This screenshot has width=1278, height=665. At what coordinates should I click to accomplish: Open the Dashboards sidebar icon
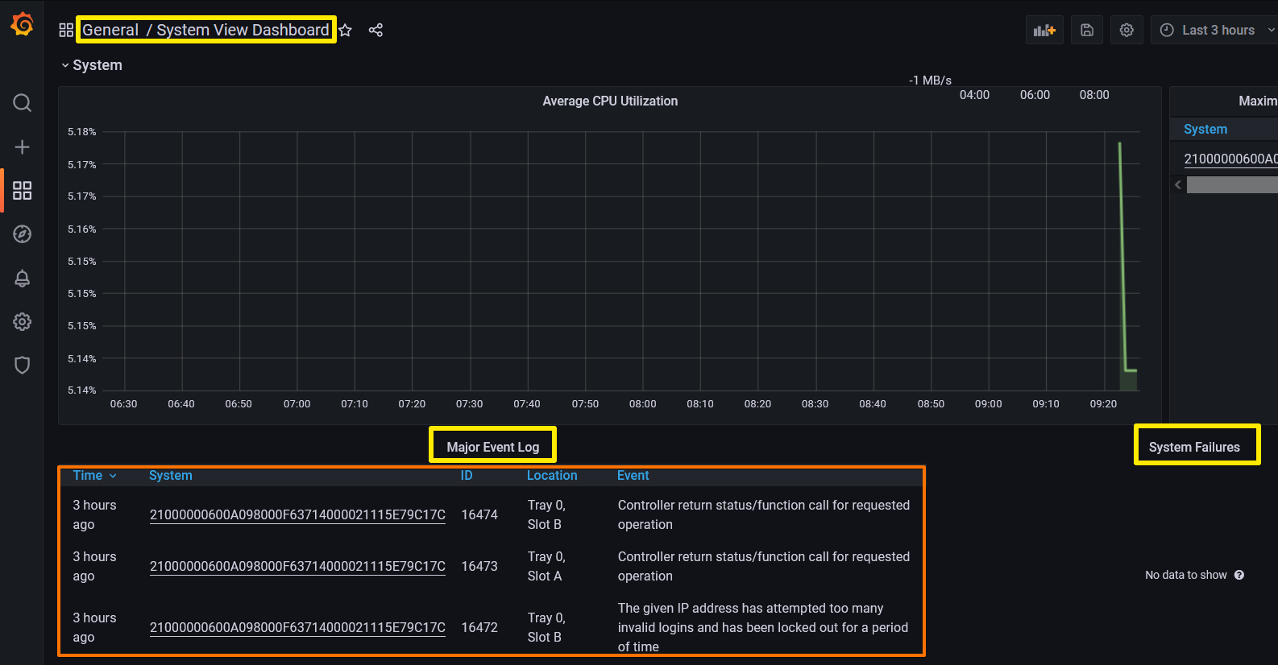click(22, 190)
